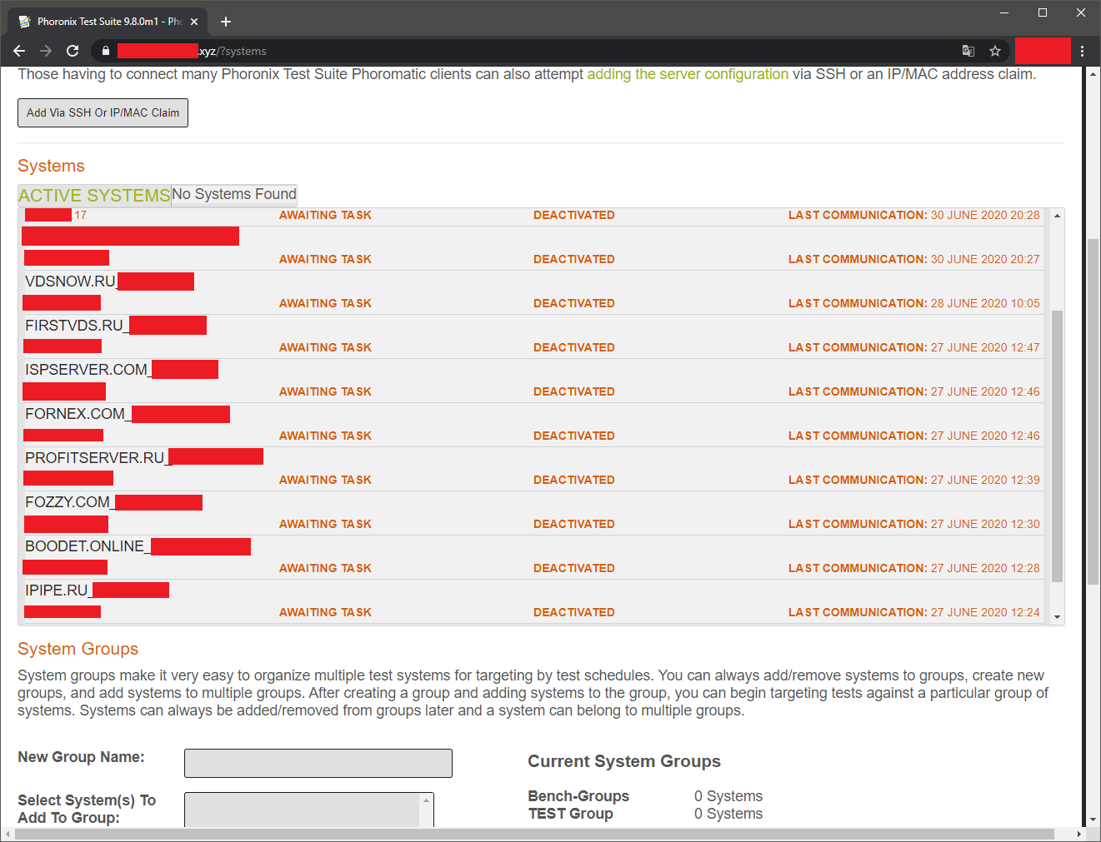
Task: Click 'No Systems Found' box
Action: [x=234, y=194]
